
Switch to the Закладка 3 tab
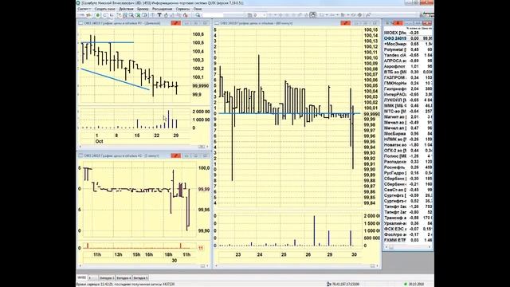(x=107, y=278)
